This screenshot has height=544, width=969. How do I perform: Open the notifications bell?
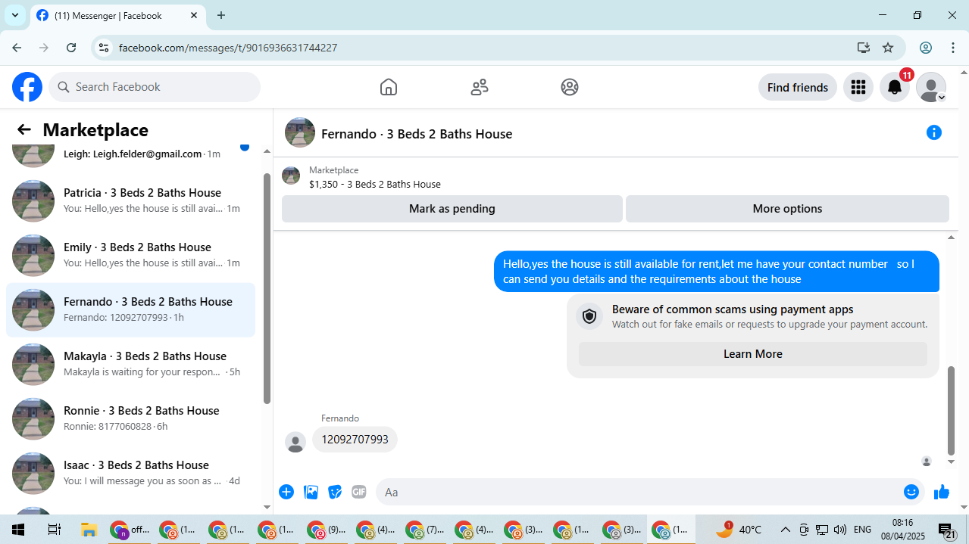(x=895, y=87)
